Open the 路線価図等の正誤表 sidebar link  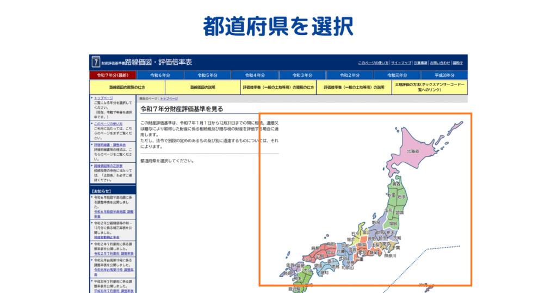pos(108,166)
